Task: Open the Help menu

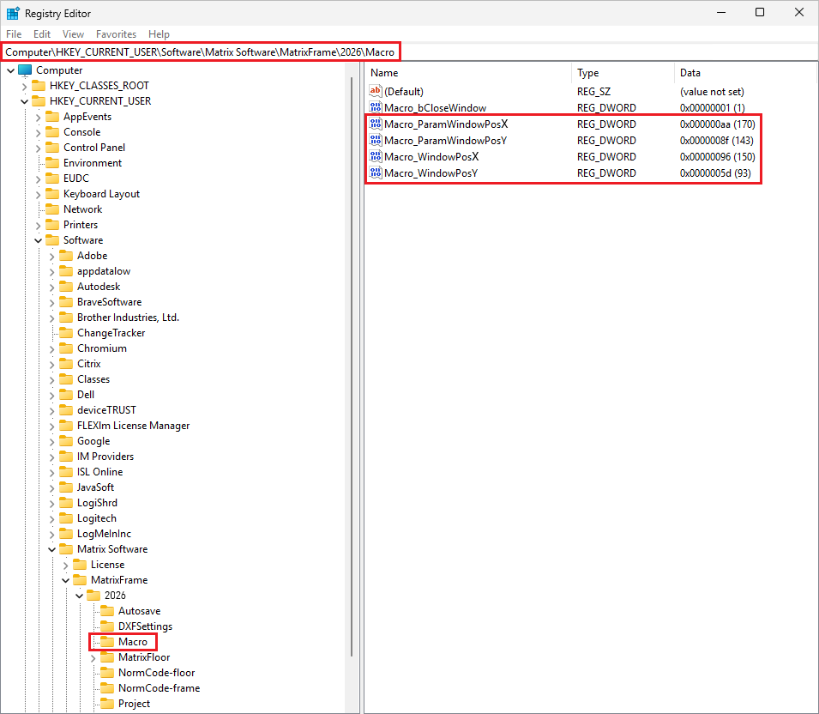Action: point(159,34)
